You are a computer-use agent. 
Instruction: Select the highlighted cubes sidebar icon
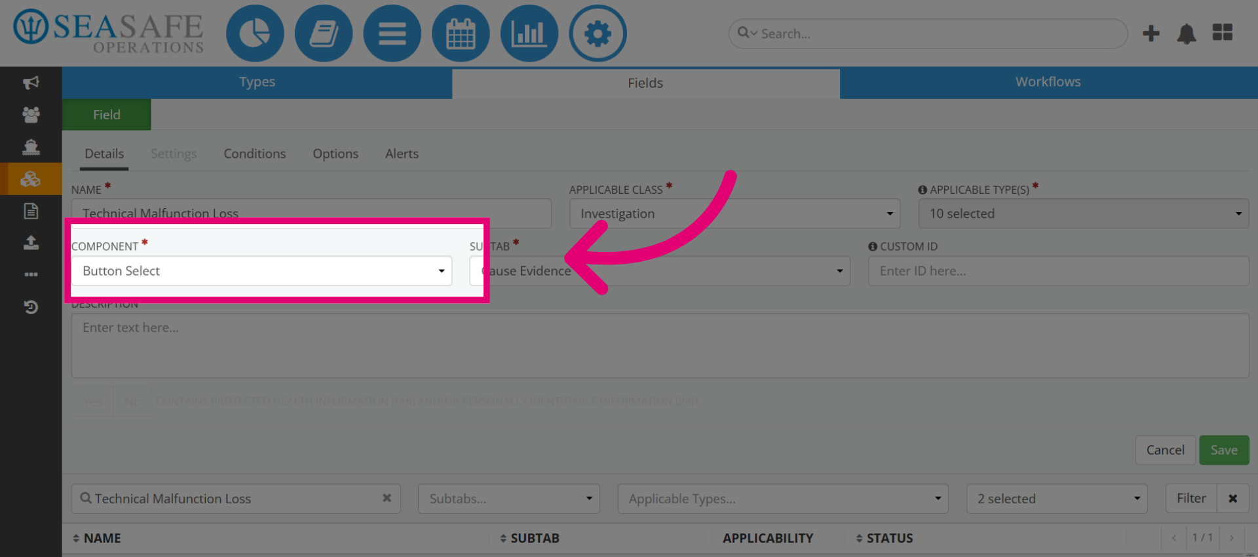(x=31, y=179)
